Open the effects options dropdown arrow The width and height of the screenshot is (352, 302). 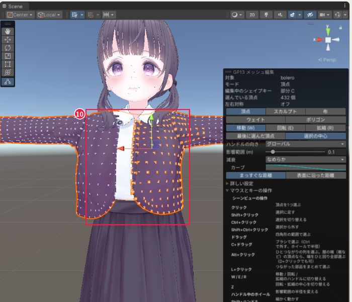tap(300, 15)
